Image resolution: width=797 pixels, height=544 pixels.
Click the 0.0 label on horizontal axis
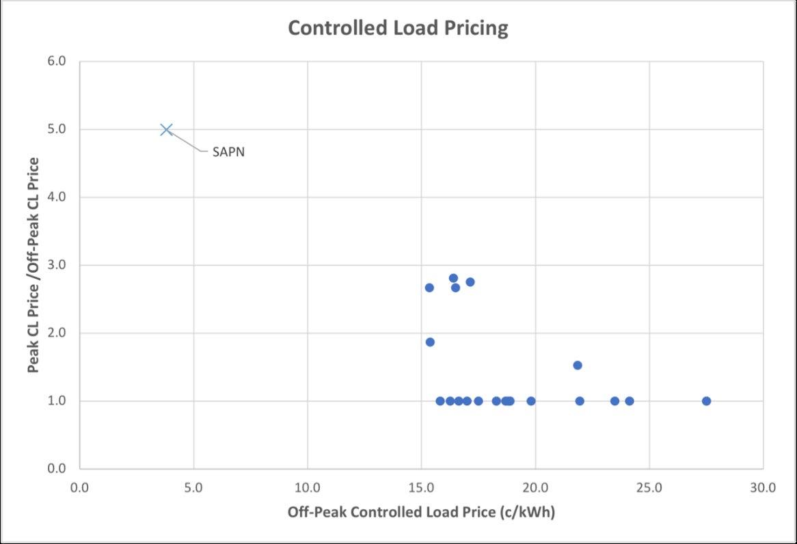coord(79,487)
